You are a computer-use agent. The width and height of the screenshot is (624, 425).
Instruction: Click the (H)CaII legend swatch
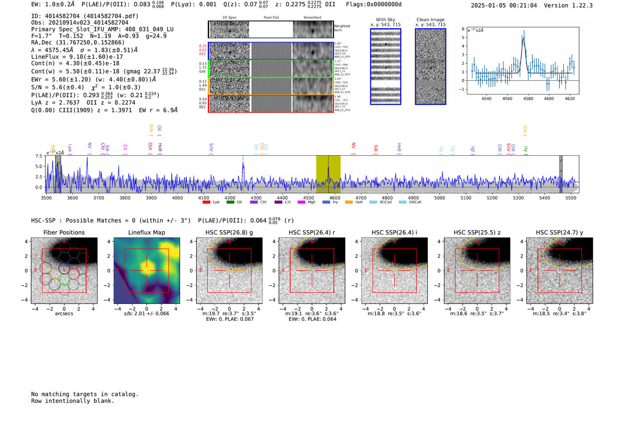tap(403, 202)
